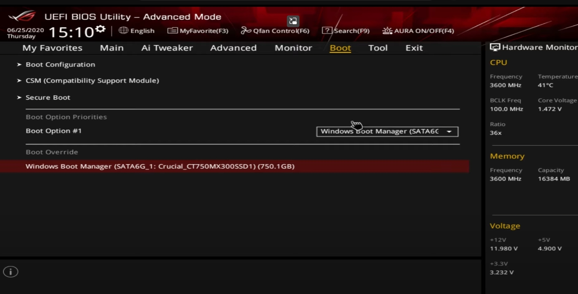Click Ratio 36x value
This screenshot has width=578, height=294.
(x=496, y=133)
